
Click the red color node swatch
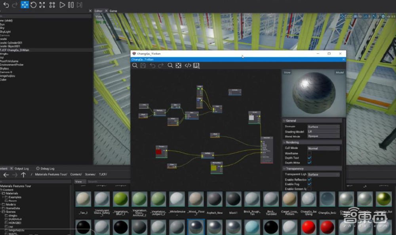point(159,152)
